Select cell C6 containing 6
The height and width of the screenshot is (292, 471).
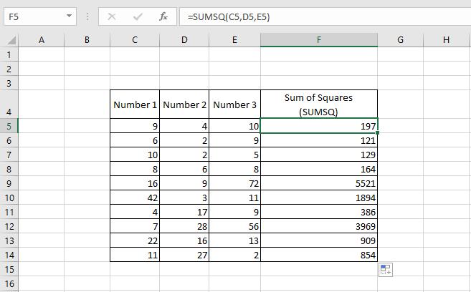click(135, 140)
